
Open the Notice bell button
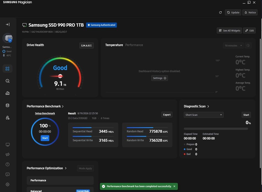(250, 13)
